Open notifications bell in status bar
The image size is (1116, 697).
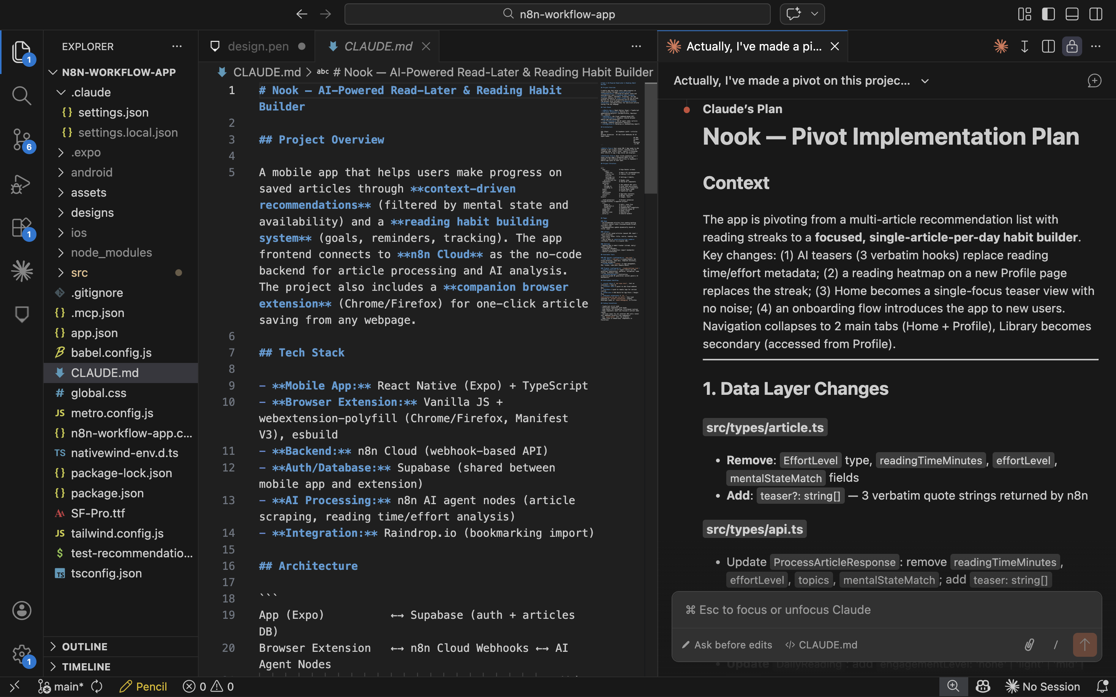(1103, 687)
